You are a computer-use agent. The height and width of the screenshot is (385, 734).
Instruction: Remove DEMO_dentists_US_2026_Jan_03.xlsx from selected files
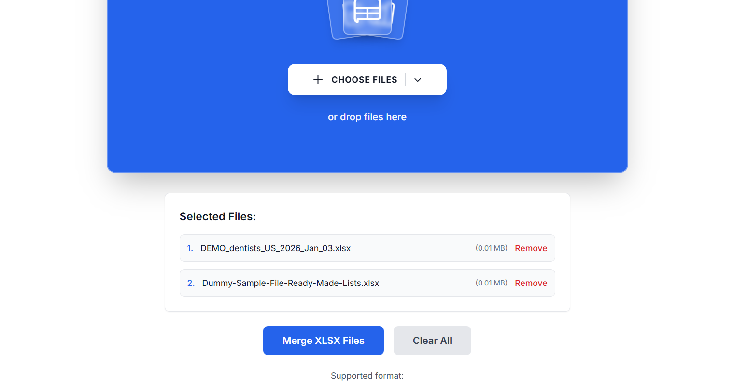point(531,248)
